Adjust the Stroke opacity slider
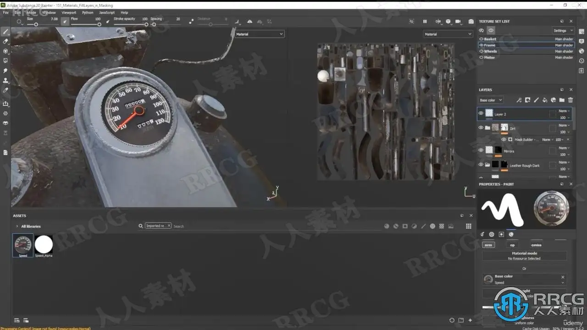This screenshot has height=330, width=587. click(131, 24)
